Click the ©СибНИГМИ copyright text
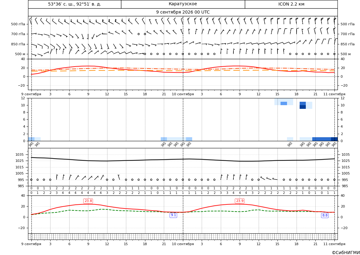360x255 pixels. tap(346, 253)
